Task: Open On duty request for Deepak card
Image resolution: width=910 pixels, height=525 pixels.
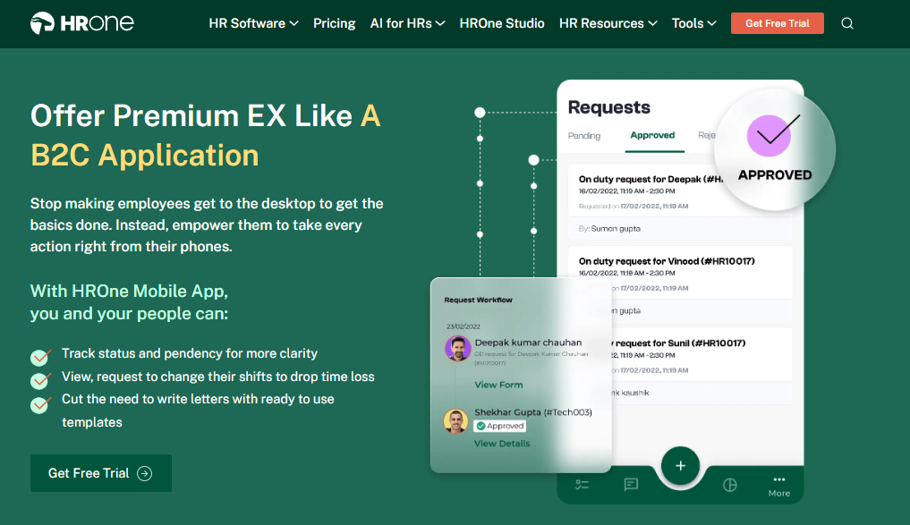Action: pyautogui.click(x=680, y=201)
